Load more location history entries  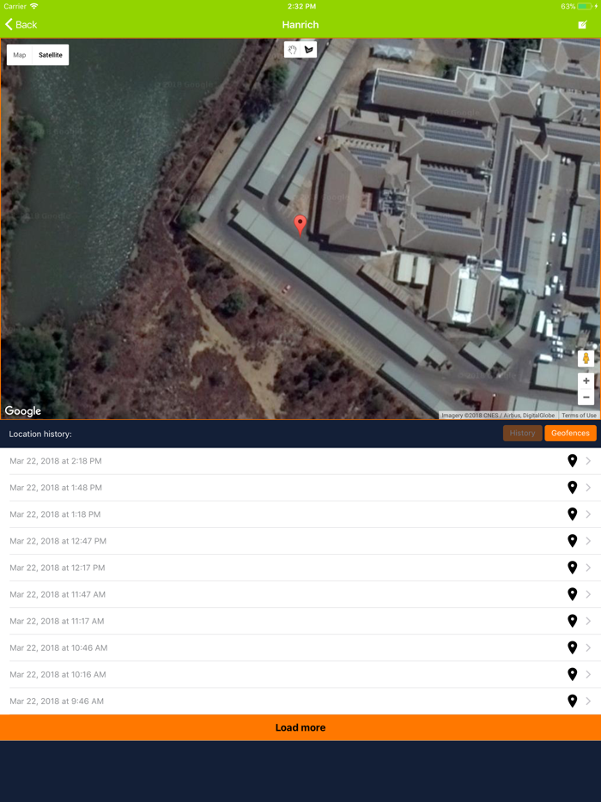300,727
